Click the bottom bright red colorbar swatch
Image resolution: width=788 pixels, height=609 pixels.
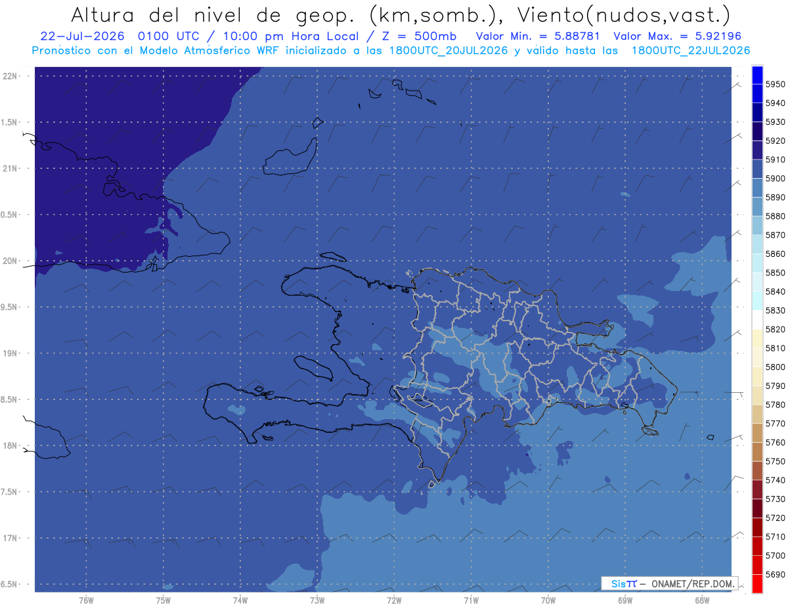(x=757, y=583)
